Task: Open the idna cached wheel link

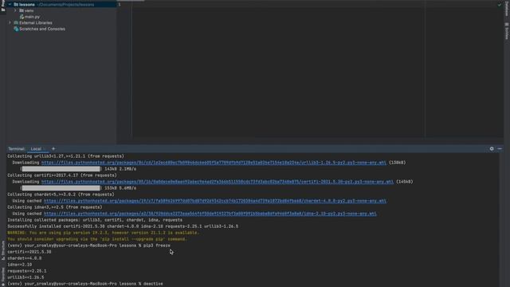Action: click(210, 214)
